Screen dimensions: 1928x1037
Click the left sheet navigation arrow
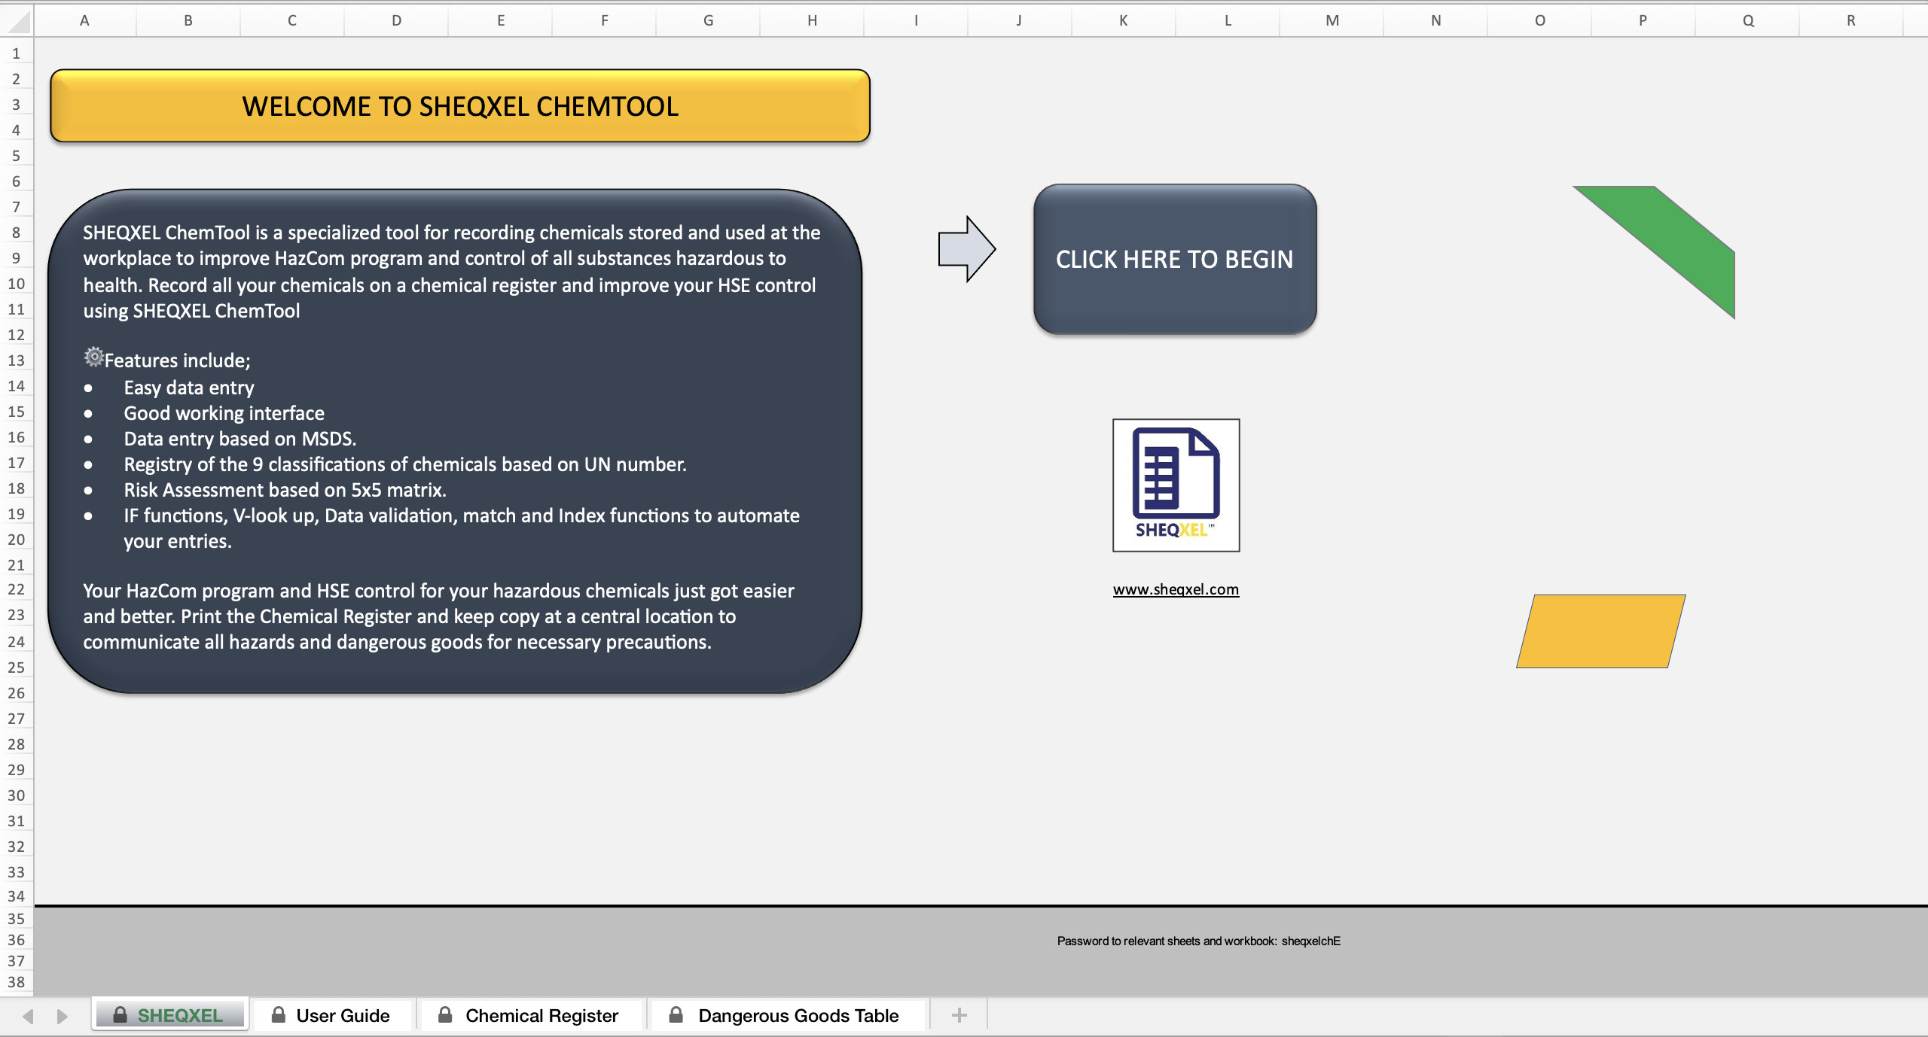point(27,1014)
